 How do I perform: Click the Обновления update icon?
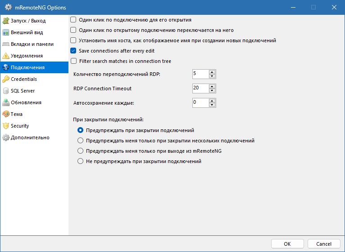(x=6, y=102)
